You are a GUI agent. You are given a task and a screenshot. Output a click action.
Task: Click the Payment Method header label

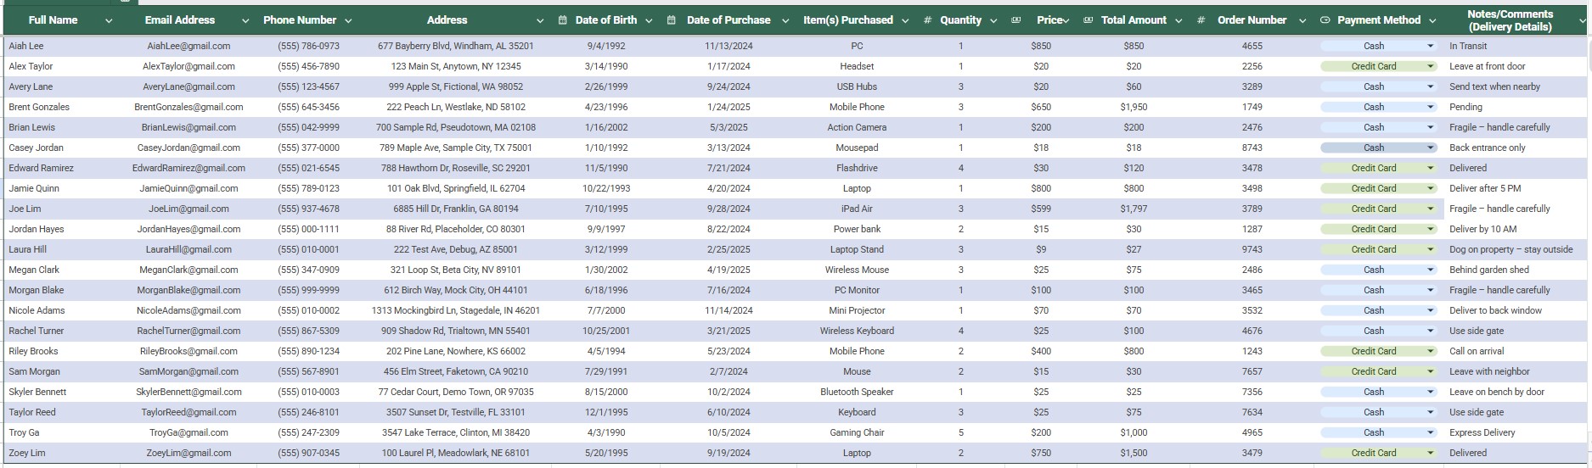[x=1378, y=20]
